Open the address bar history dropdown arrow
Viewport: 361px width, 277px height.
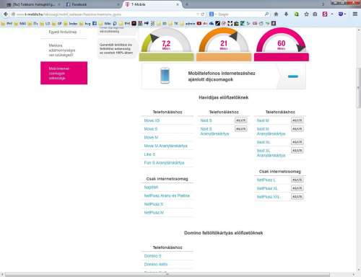[x=198, y=14]
